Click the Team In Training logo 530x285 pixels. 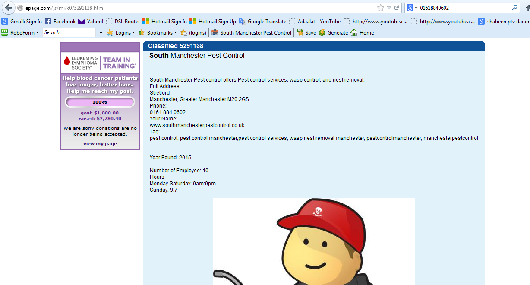119,63
